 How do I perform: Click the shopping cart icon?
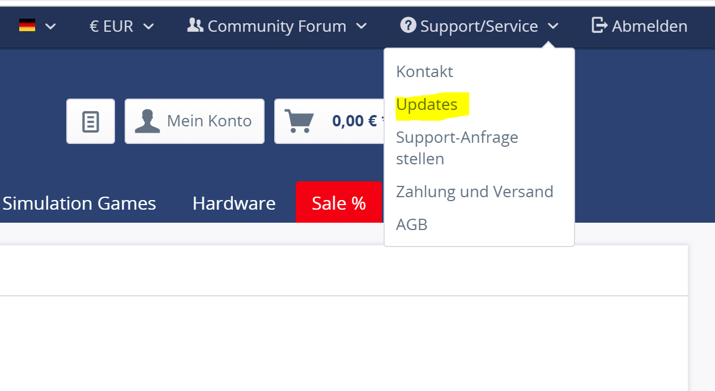click(299, 121)
